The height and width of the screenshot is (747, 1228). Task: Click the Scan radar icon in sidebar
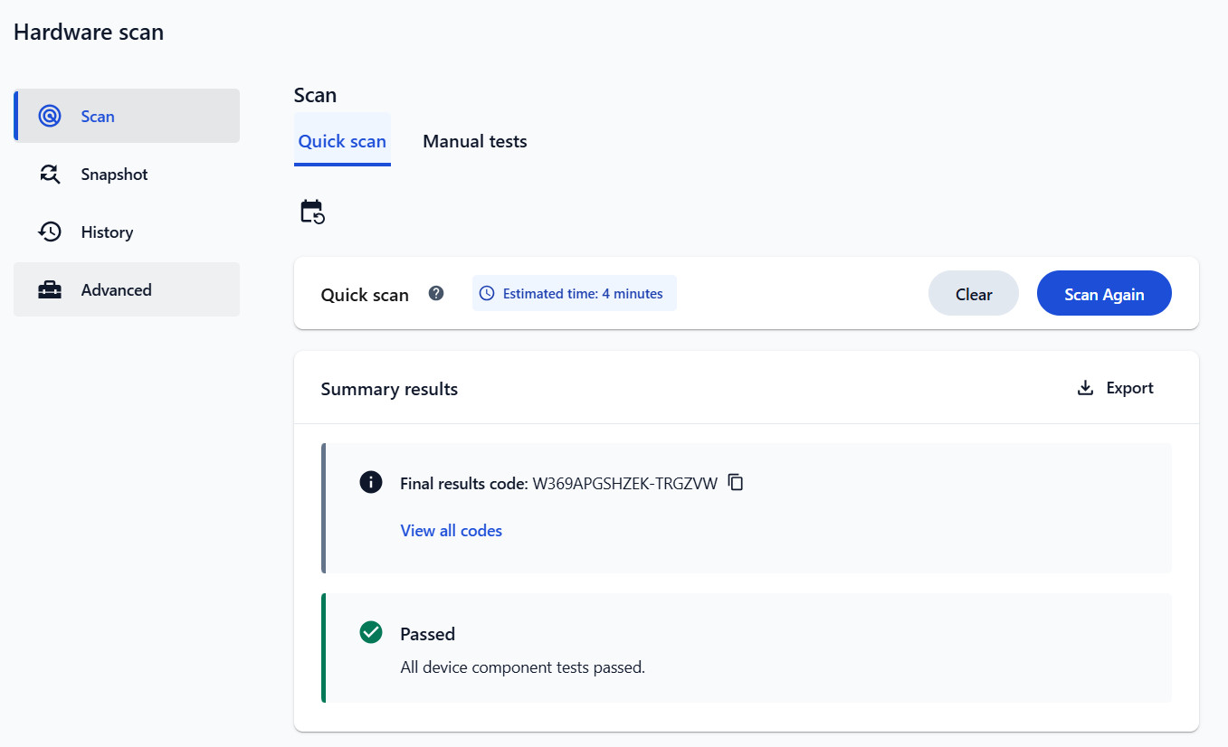pyautogui.click(x=50, y=116)
